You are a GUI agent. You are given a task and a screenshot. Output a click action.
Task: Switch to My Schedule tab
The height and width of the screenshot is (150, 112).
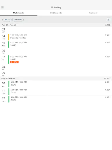pyautogui.click(x=19, y=13)
